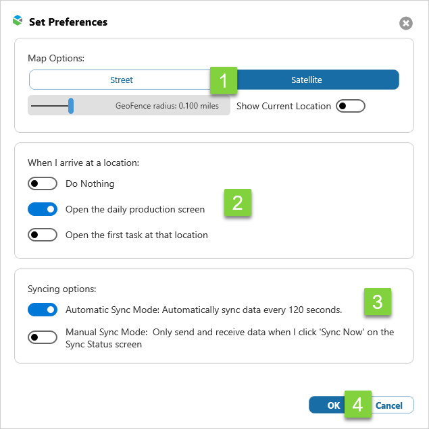Click the green callout marker 4
The height and width of the screenshot is (429, 429).
coord(357,405)
